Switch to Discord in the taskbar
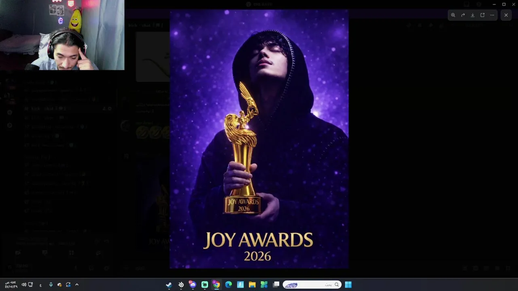518x291 pixels. tap(193, 285)
